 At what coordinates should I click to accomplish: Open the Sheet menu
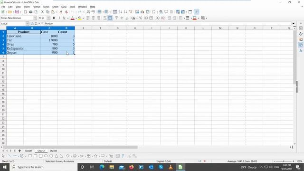pos(55,7)
